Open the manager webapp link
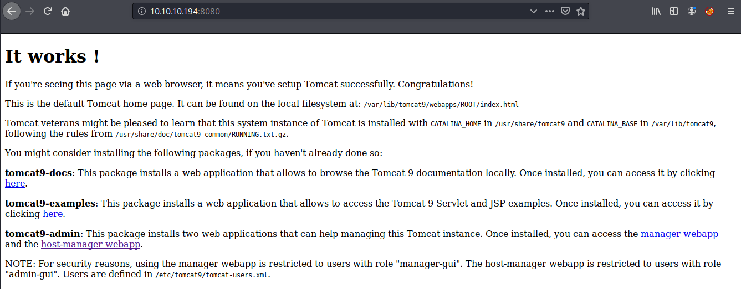This screenshot has width=741, height=289. point(679,234)
